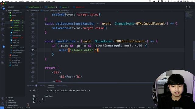This screenshot has height=109, width=195.
Task: Click the UTF-8 encoding indicator
Action: (x=149, y=108)
